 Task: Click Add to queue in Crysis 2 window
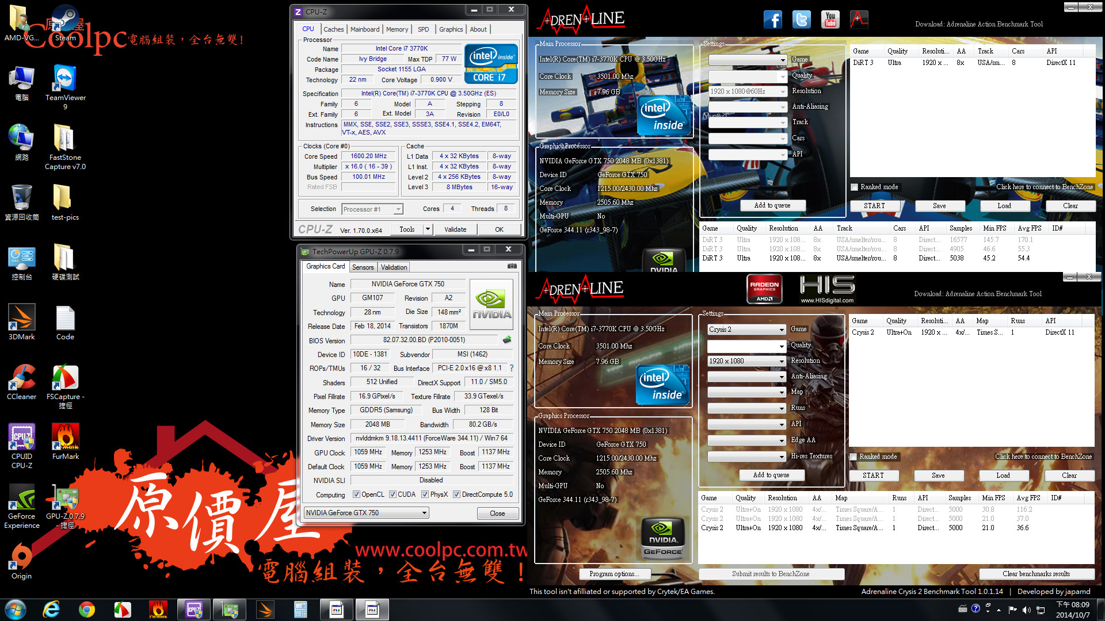point(771,475)
